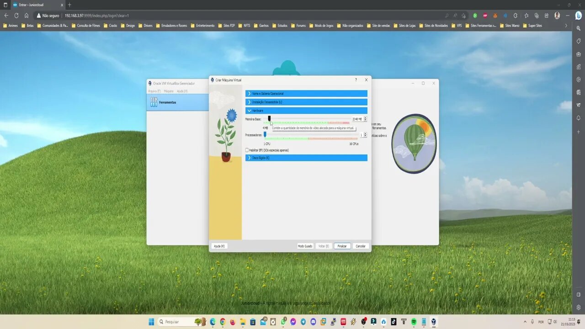Image resolution: width=585 pixels, height=329 pixels.
Task: Click the Voltar (B) button
Action: (x=324, y=246)
